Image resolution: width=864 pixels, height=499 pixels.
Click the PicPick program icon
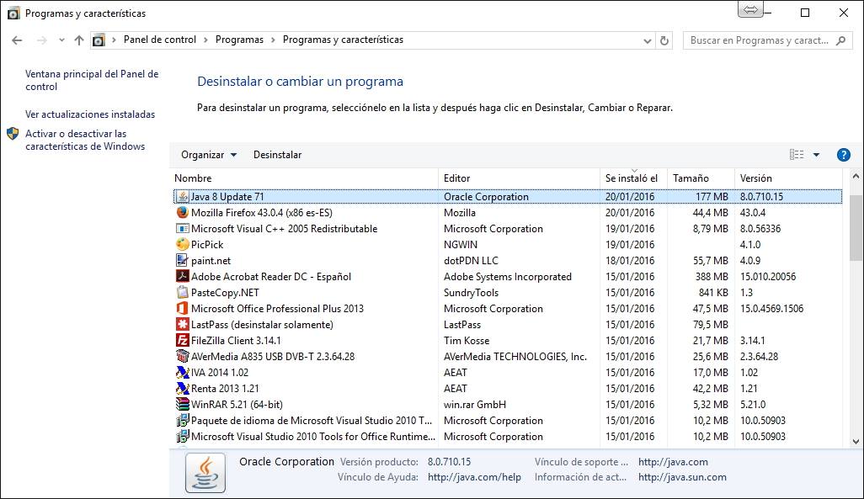[x=183, y=244]
